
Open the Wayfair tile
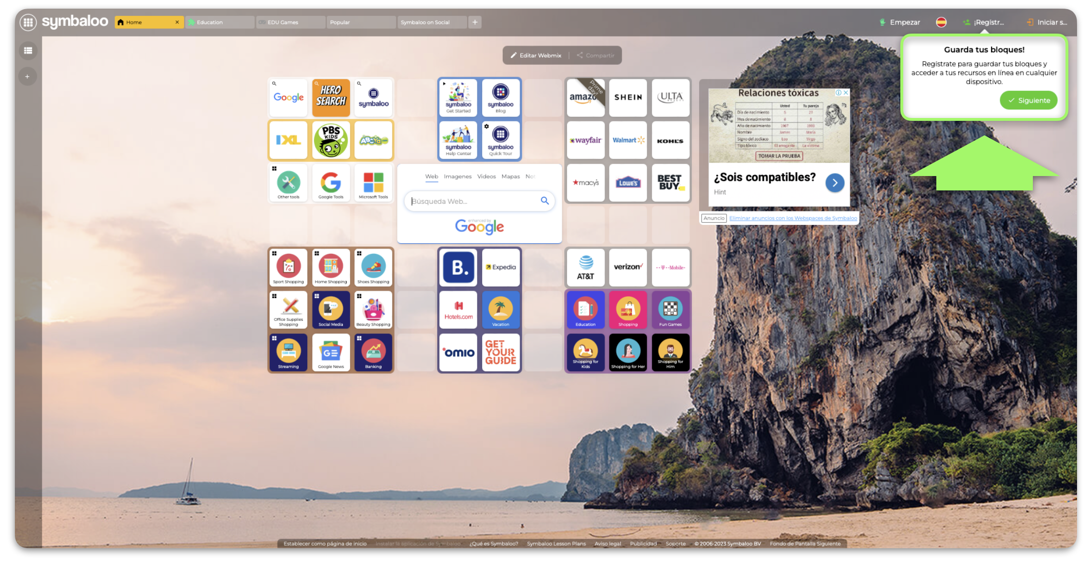(585, 140)
